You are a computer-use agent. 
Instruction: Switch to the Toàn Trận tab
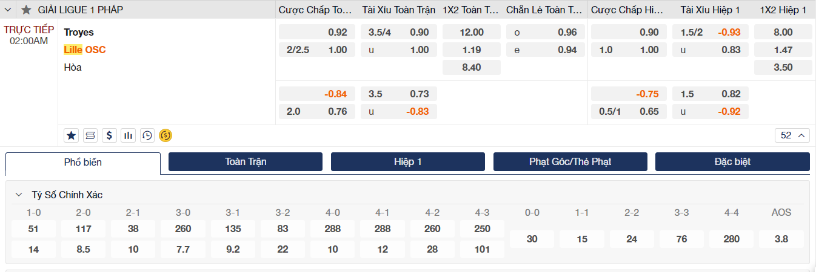(246, 161)
